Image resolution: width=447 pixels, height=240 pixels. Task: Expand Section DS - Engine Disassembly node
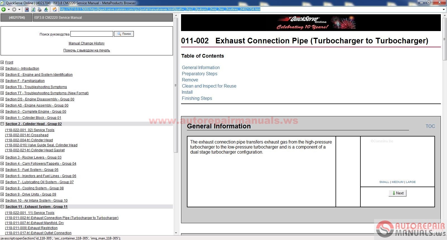pos(2,99)
